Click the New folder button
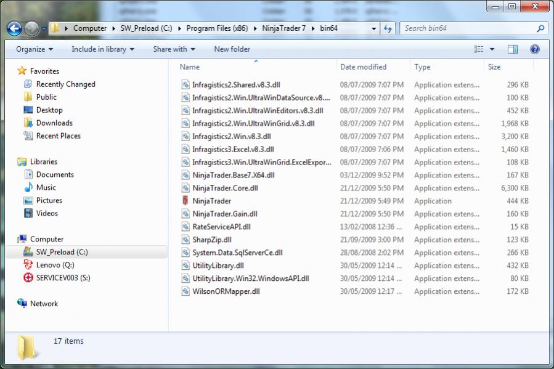Screen dimensions: 554x369 pos(232,49)
